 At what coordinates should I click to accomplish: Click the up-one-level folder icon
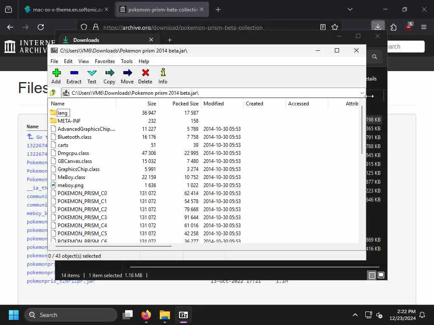coord(53,93)
